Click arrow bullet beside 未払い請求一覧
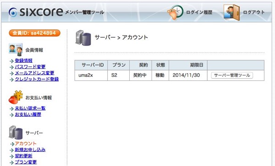The height and width of the screenshot is (166, 275). (x=12, y=109)
